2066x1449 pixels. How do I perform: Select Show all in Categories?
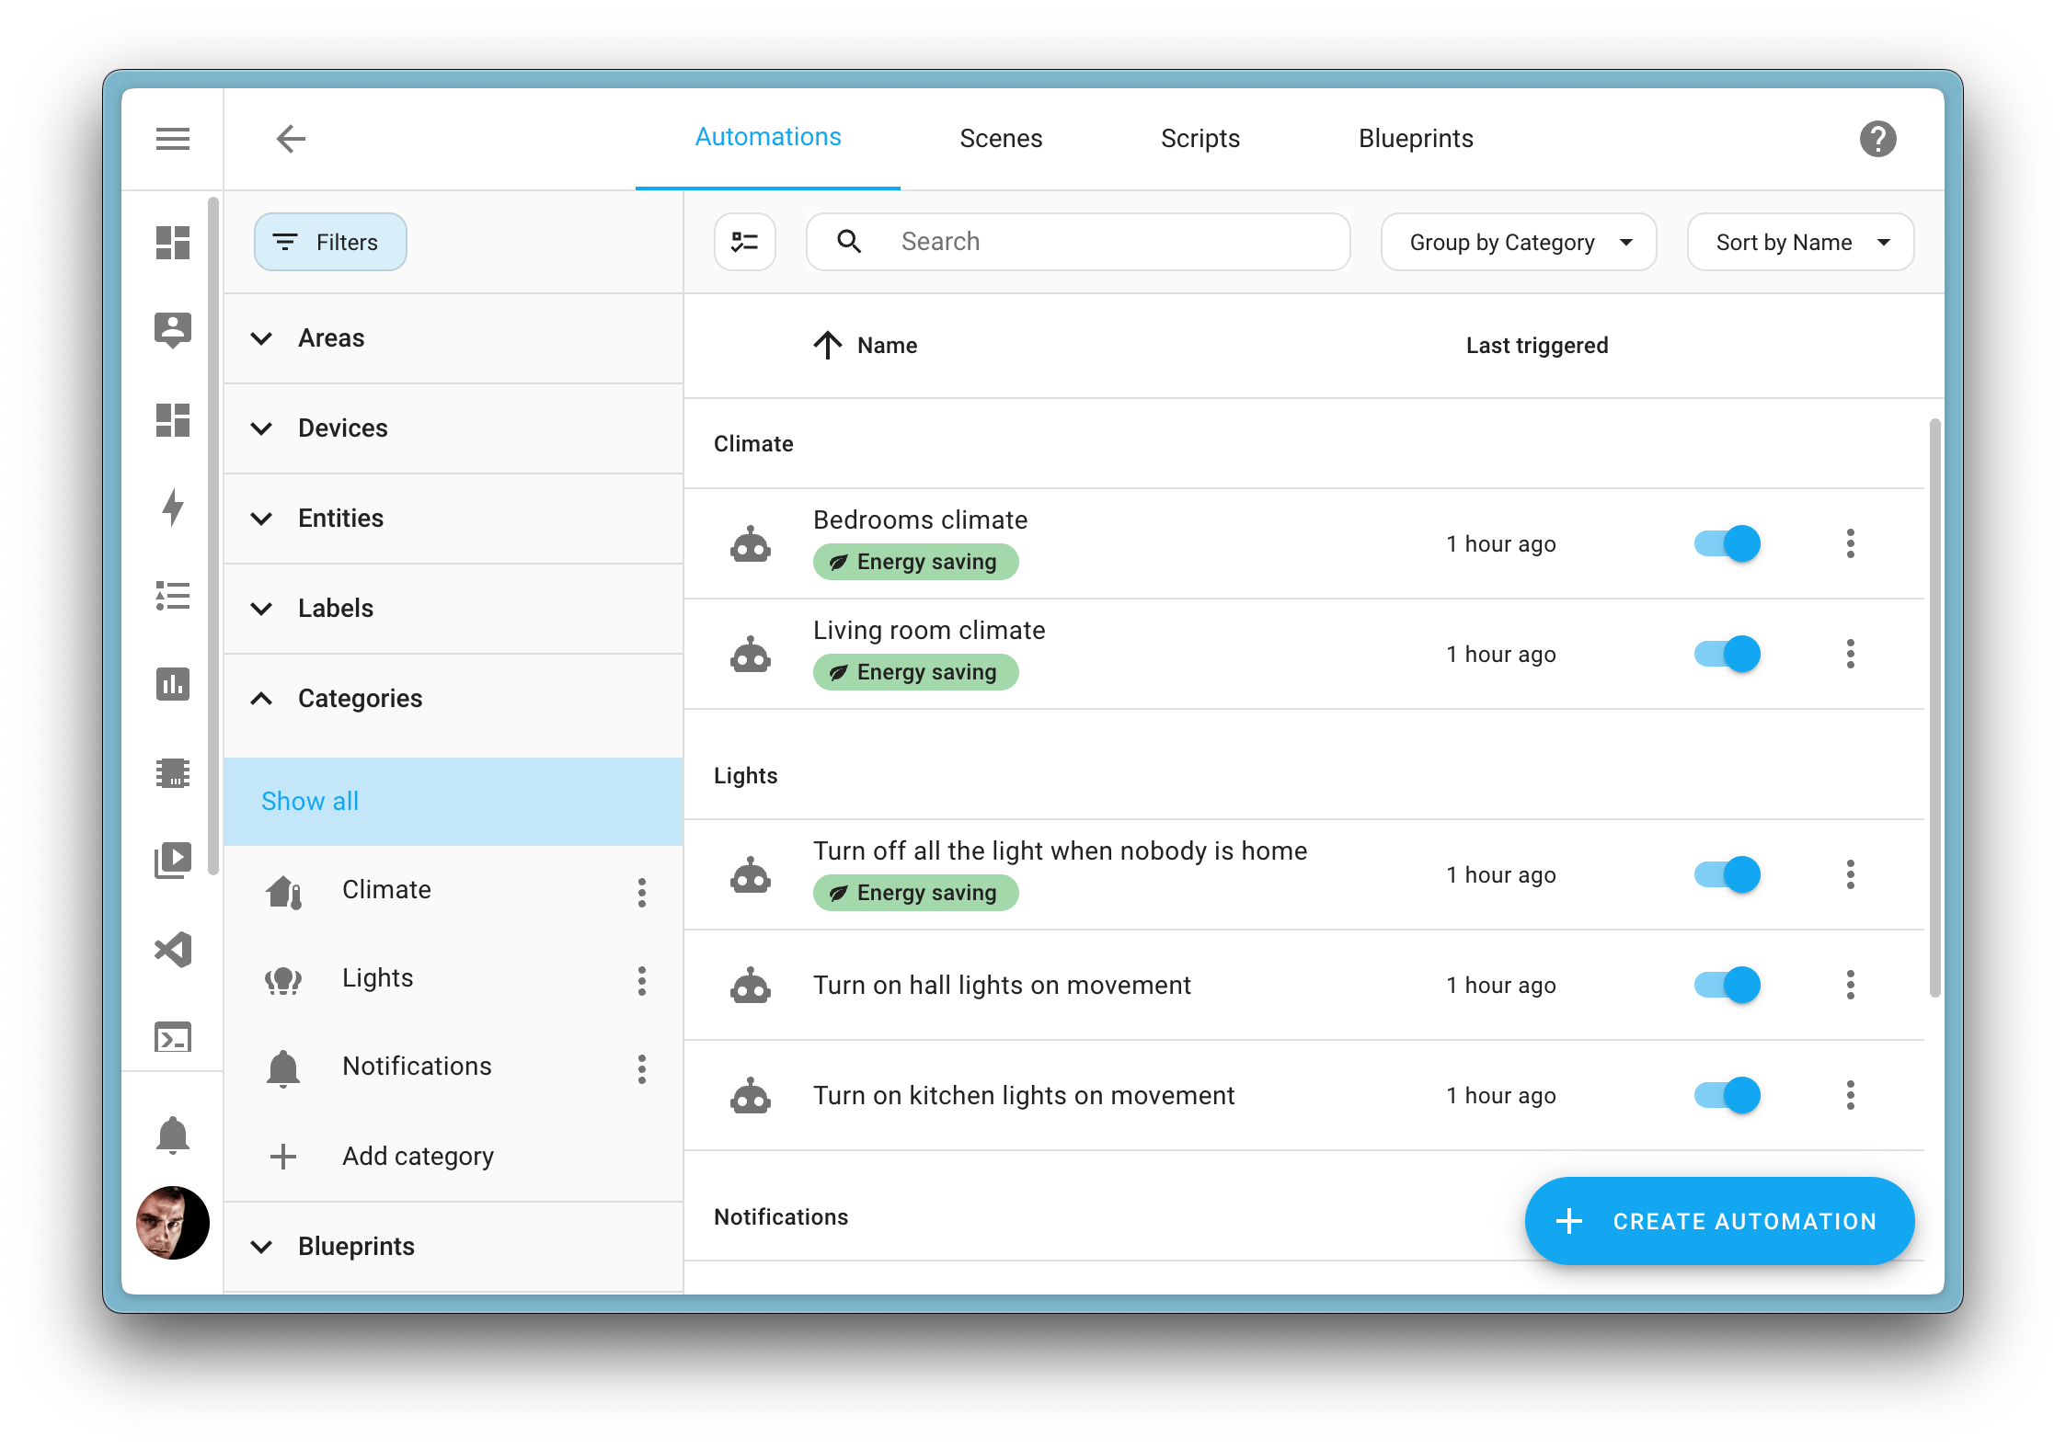(309, 801)
